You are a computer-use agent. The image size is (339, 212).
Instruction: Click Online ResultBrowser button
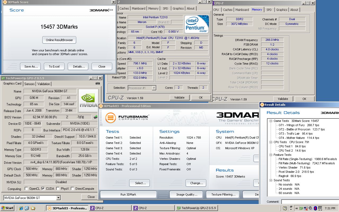[59, 40]
